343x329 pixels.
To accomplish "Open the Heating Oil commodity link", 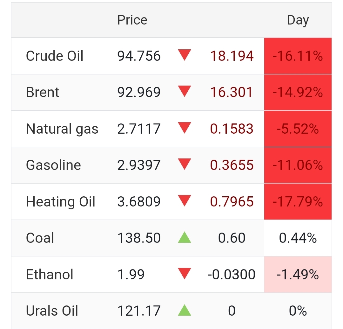I will (61, 202).
